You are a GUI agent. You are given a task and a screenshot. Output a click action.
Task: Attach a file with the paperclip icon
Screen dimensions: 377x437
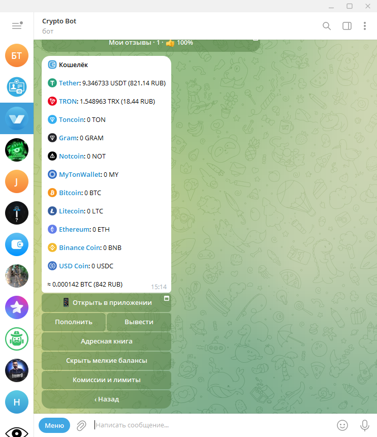pos(81,426)
